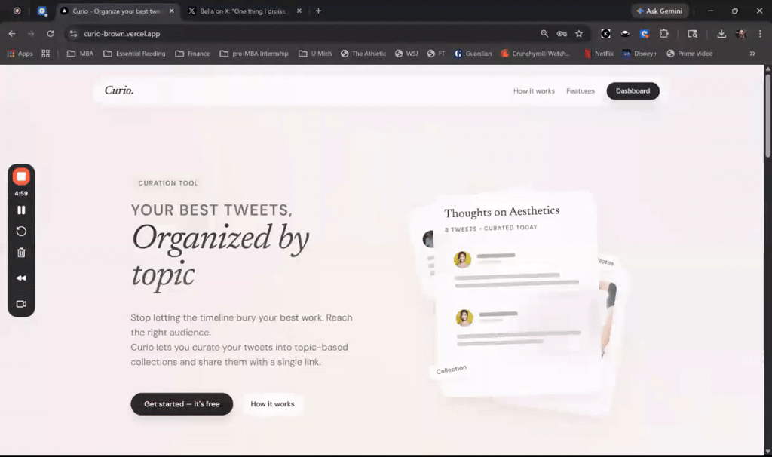The image size is (772, 457).
Task: Open downloads from the browser toolbar
Action: tap(722, 34)
